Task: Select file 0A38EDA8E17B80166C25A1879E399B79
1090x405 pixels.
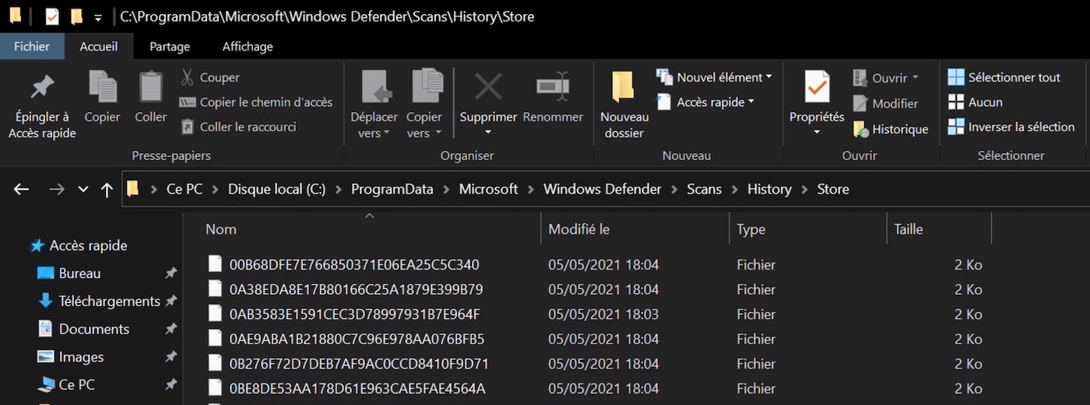Action: [x=356, y=289]
